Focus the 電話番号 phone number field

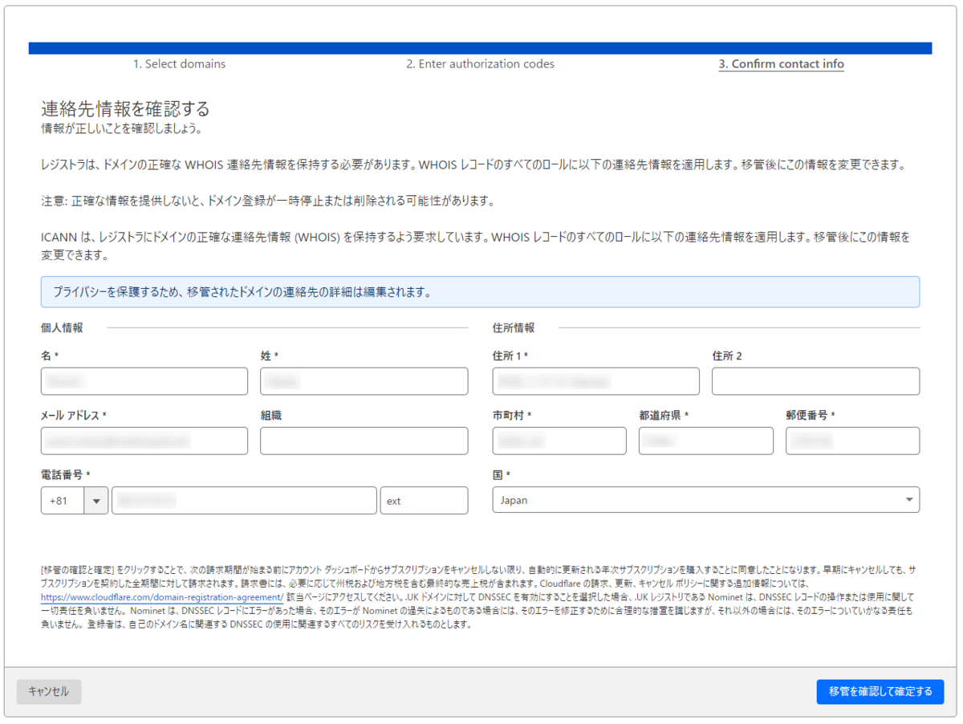tap(244, 500)
